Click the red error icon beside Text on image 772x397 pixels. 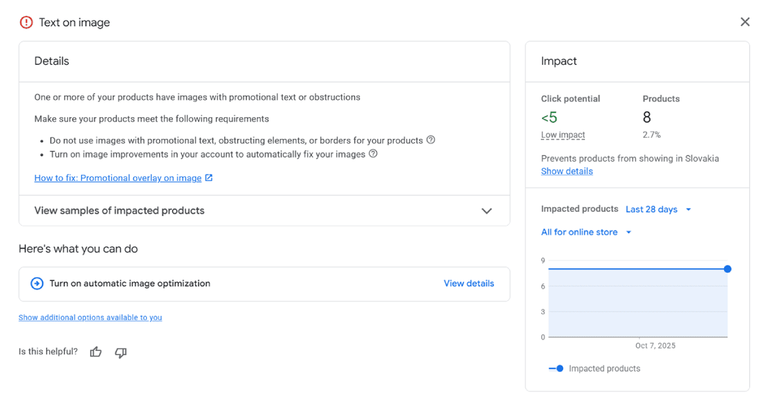click(x=26, y=22)
